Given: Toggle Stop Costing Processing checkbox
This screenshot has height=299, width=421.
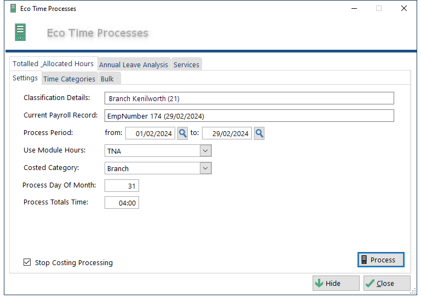Looking at the screenshot, I should click(27, 262).
